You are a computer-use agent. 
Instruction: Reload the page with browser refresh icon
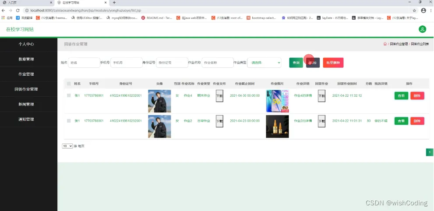(x=18, y=11)
